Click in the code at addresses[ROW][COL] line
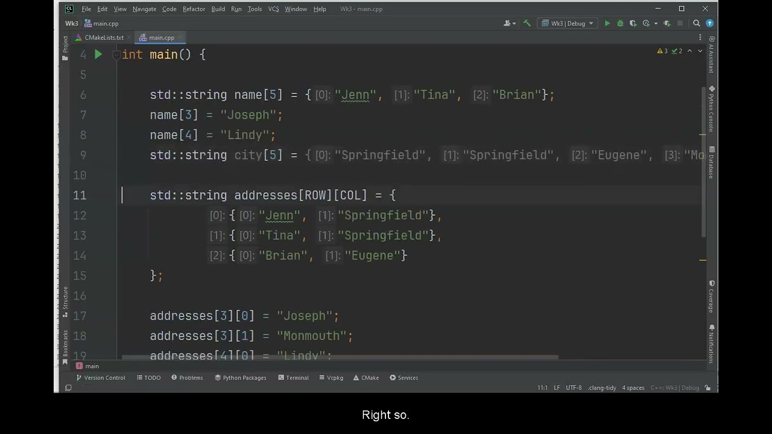 273,195
